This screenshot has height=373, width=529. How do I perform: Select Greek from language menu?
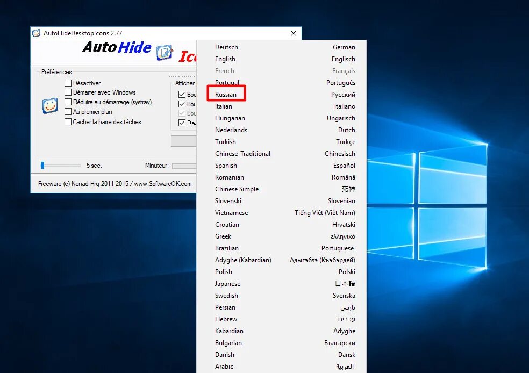[x=281, y=236]
